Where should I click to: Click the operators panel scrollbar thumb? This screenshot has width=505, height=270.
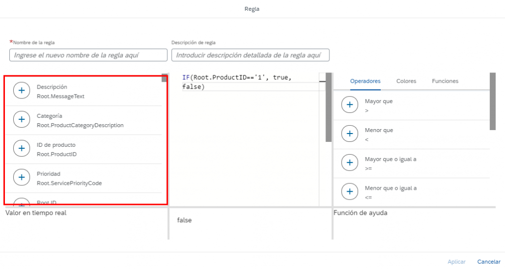[x=492, y=101]
